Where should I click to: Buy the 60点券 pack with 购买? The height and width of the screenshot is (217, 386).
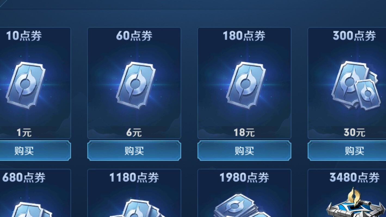(134, 150)
